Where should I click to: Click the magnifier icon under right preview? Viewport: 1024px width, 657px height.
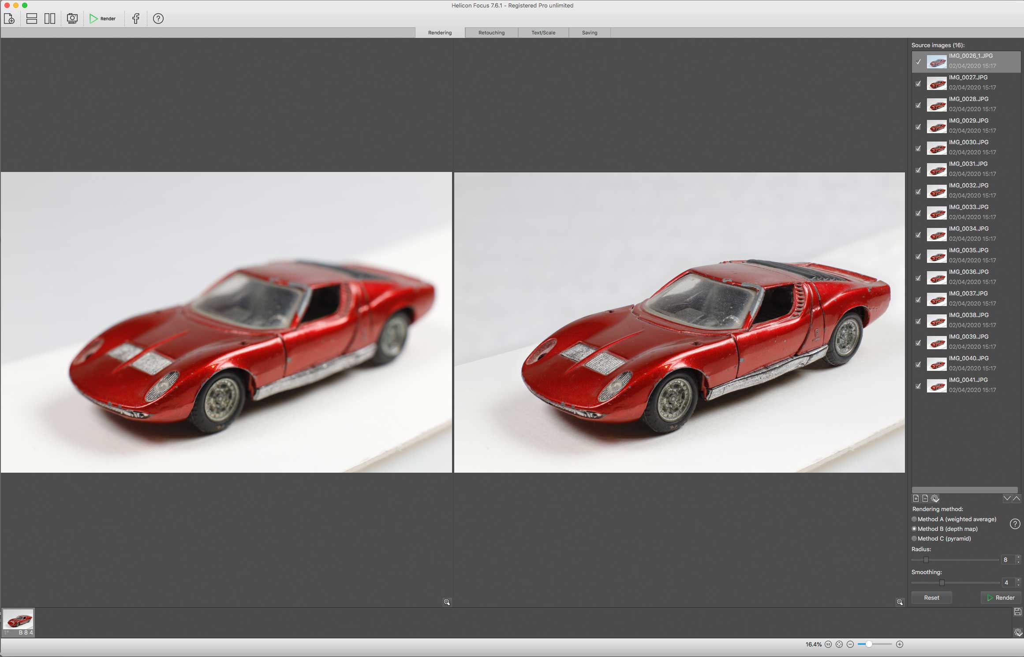point(900,602)
